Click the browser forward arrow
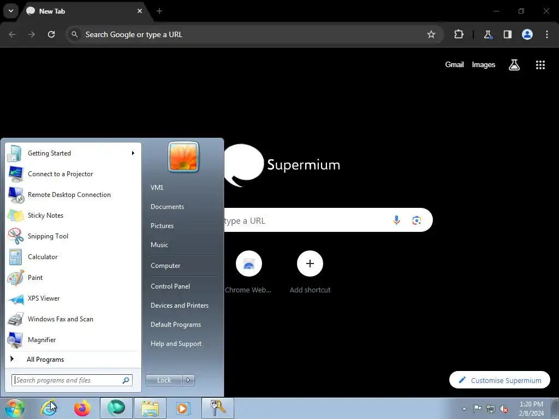The image size is (559, 419). [x=32, y=34]
